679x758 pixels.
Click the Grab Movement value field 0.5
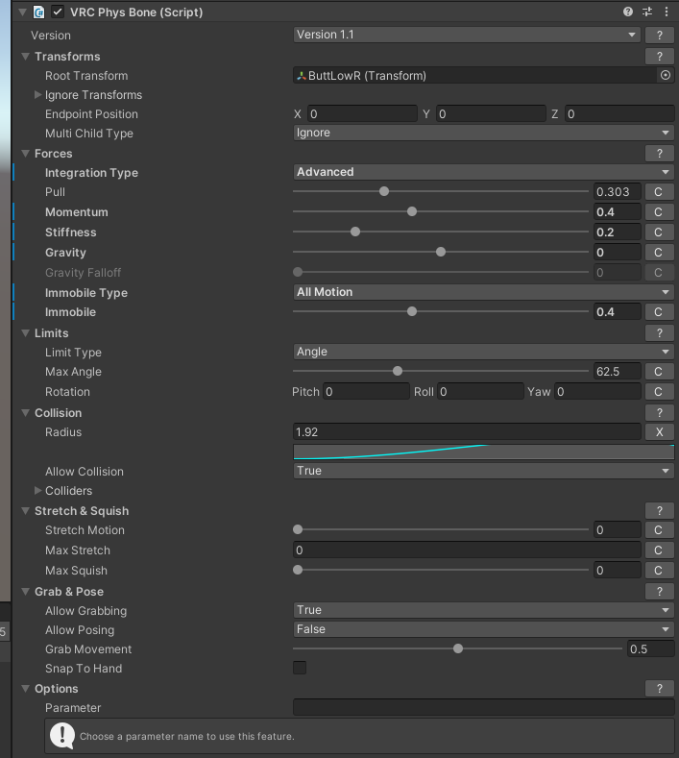650,648
